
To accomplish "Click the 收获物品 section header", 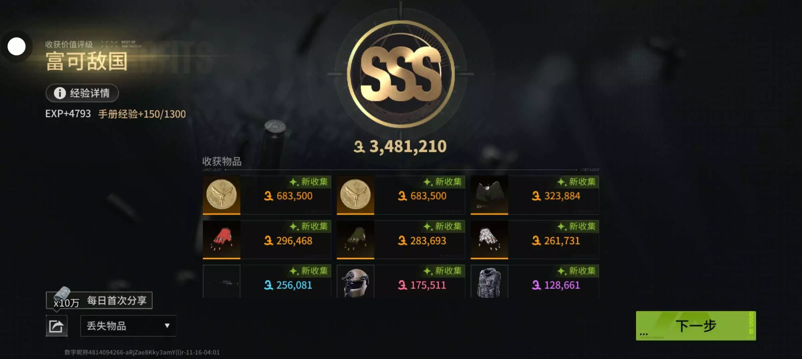I will click(222, 162).
